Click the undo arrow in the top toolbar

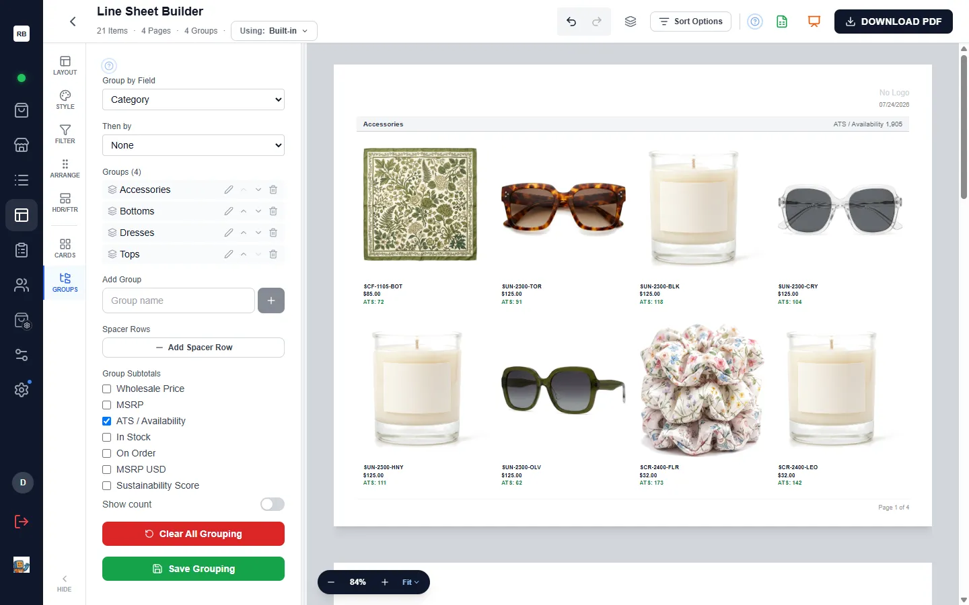point(571,22)
